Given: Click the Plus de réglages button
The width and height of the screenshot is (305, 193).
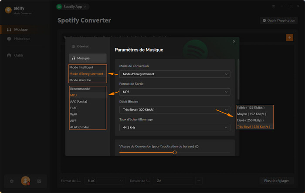Looking at the screenshot, I should click(x=277, y=181).
